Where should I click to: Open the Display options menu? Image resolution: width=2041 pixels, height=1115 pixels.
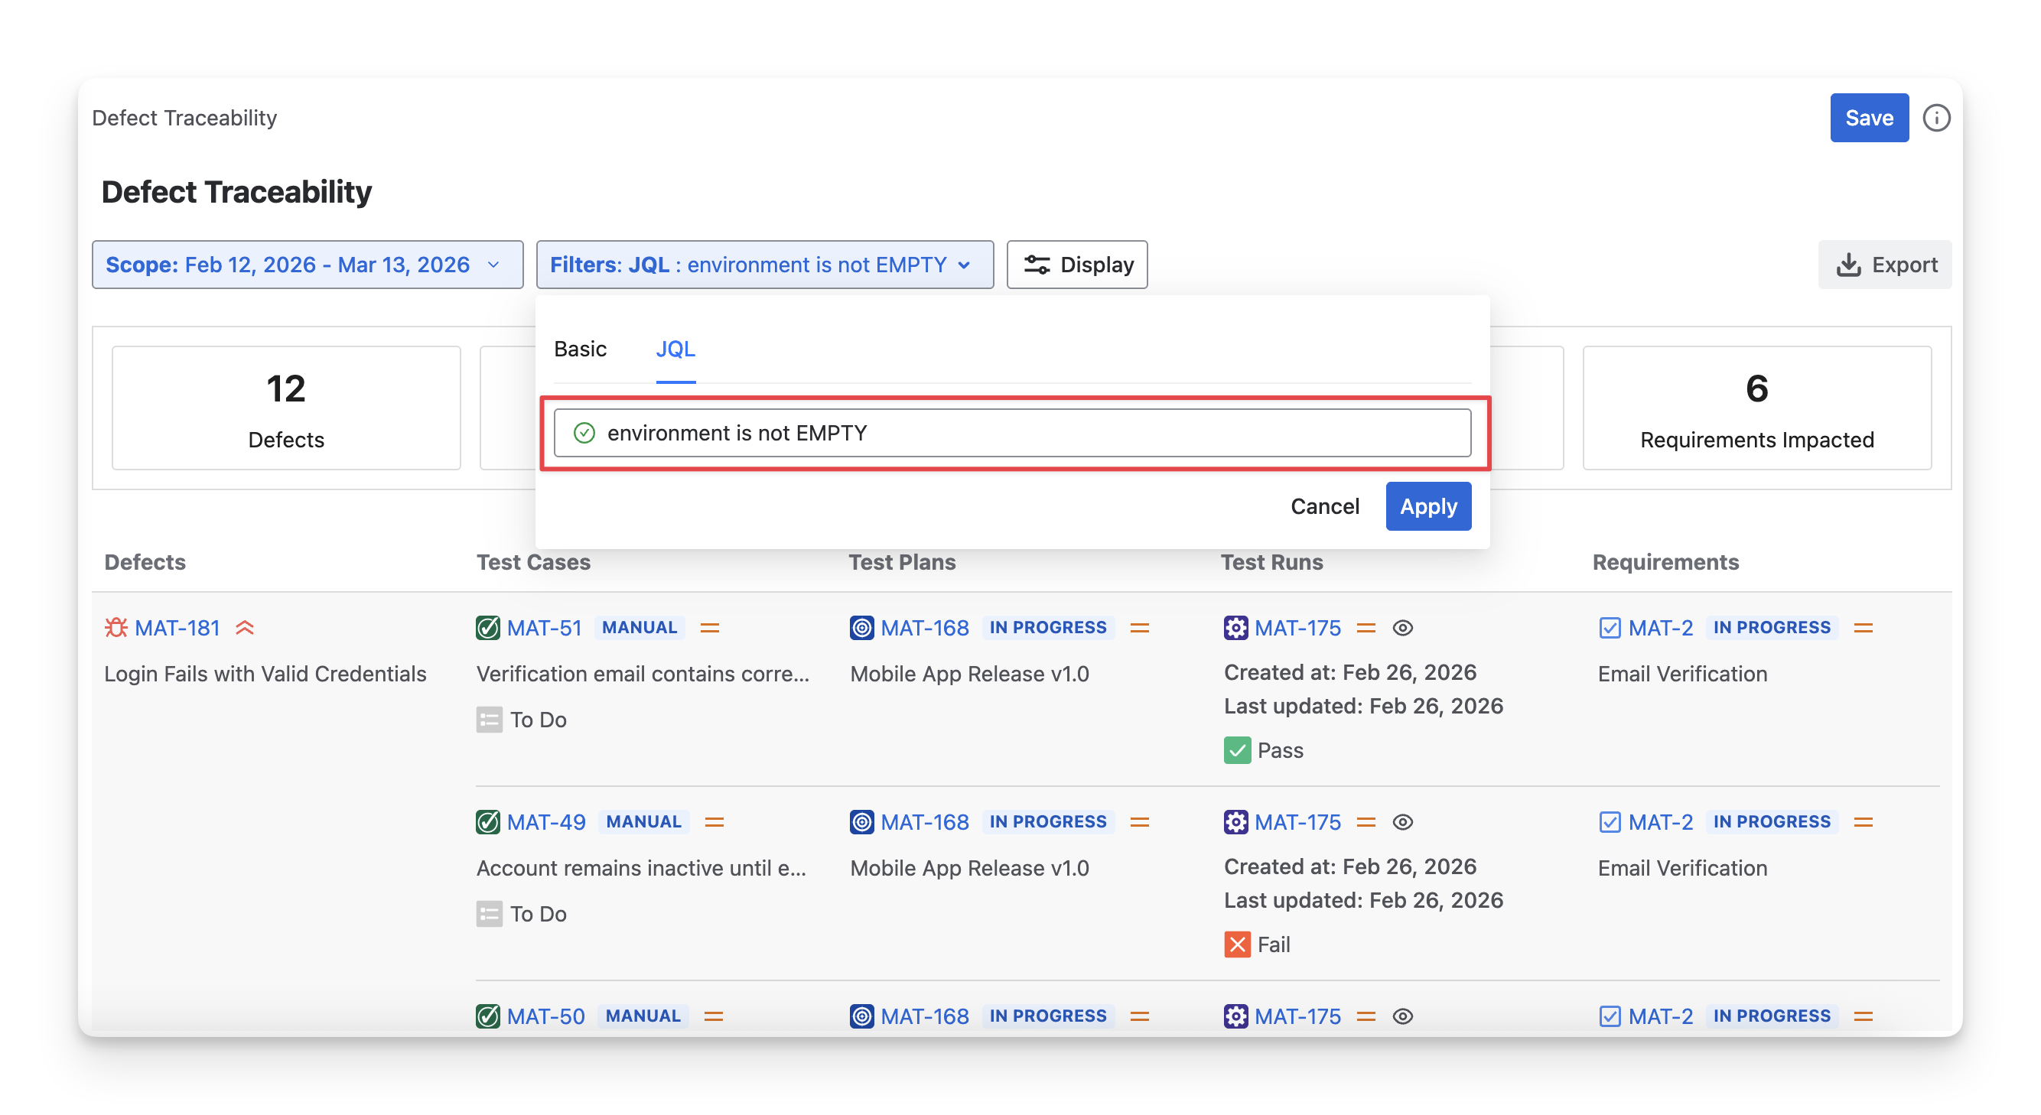[x=1077, y=265]
